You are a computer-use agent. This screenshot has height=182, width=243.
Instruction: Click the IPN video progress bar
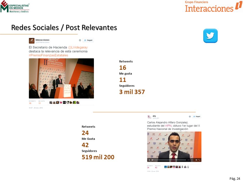click(169, 160)
